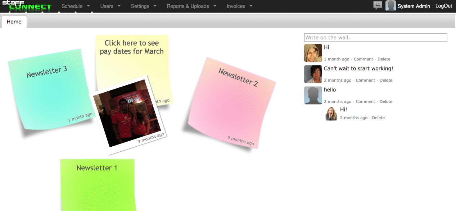Click the Staff Connect logo
This screenshot has height=211, width=456.
point(27,6)
